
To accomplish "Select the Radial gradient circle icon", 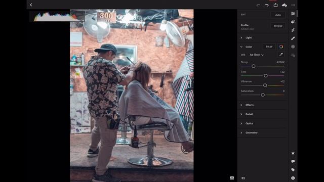I will (293, 47).
